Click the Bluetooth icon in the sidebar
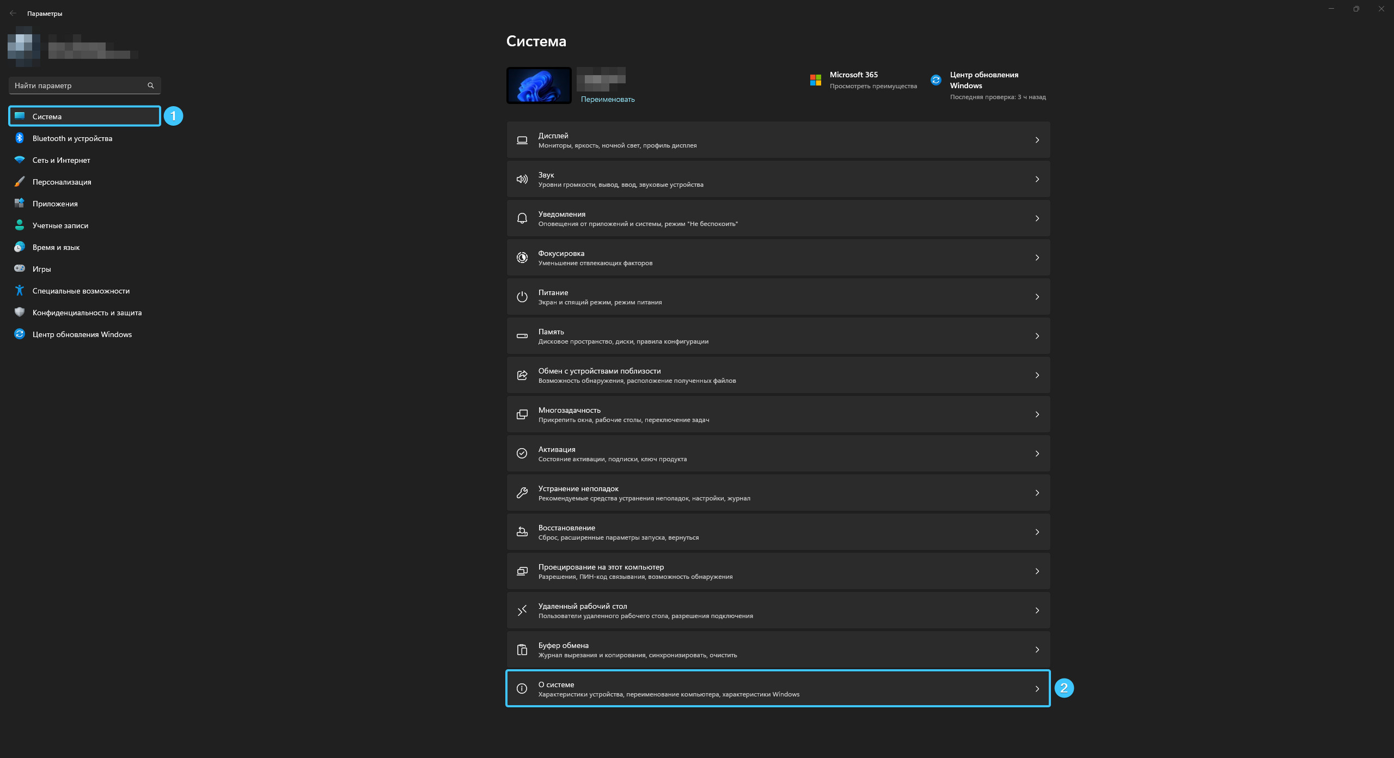 coord(20,138)
